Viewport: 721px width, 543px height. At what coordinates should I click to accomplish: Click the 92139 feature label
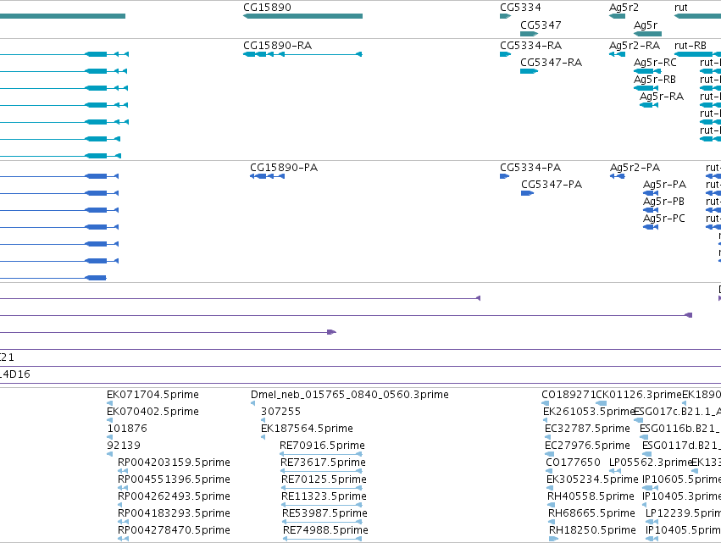coord(124,446)
